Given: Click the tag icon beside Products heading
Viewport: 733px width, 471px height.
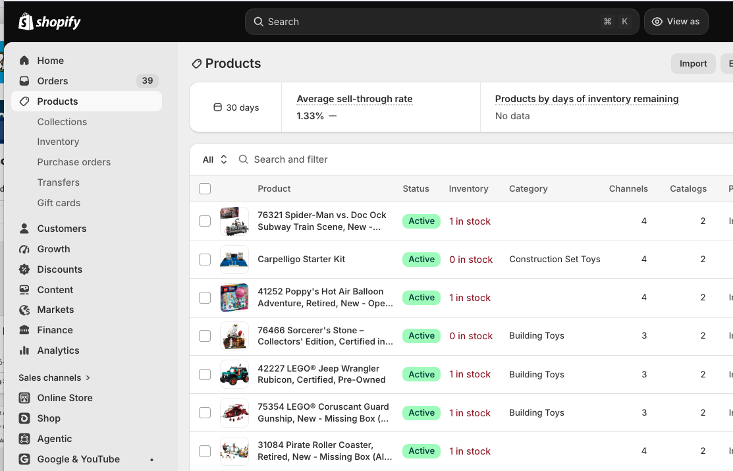Looking at the screenshot, I should click(197, 64).
